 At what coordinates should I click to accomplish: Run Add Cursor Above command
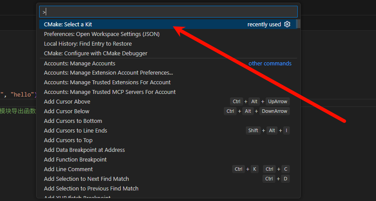pyautogui.click(x=168, y=102)
